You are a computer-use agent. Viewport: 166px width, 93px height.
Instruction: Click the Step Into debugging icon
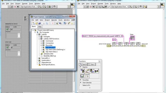point(103,7)
